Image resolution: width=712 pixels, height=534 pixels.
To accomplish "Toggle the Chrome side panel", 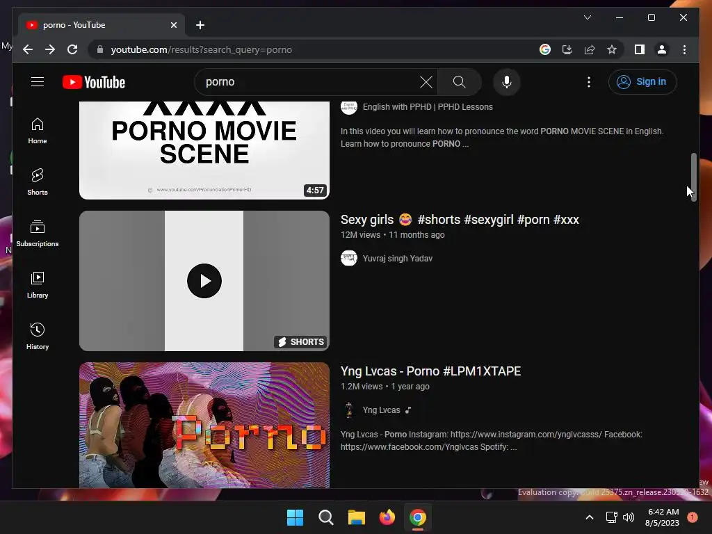I will click(x=640, y=49).
